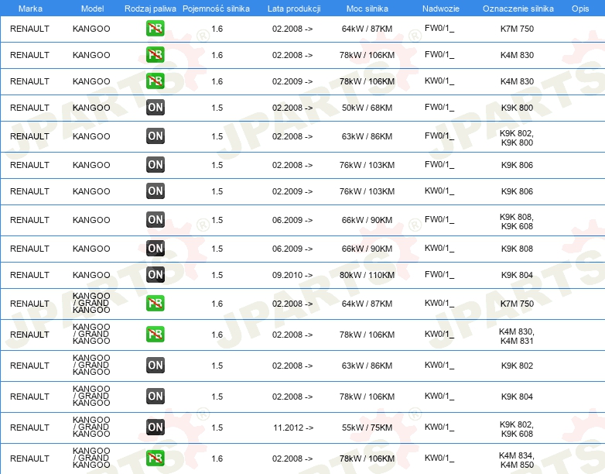Click the petrol icon in the K4M 830, K4M 831 row
The image size is (605, 474).
tap(155, 334)
